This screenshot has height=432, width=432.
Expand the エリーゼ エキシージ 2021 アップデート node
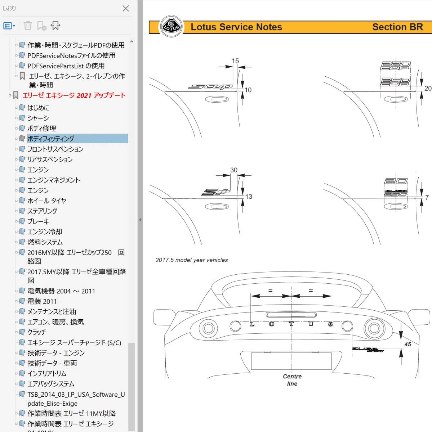click(10, 95)
